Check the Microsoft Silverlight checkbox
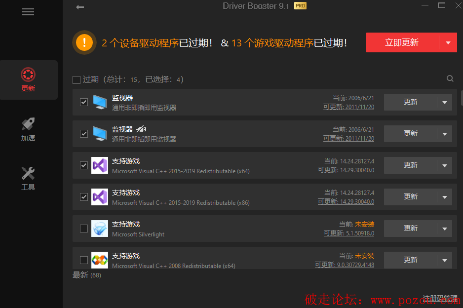The width and height of the screenshot is (463, 308). 84,229
